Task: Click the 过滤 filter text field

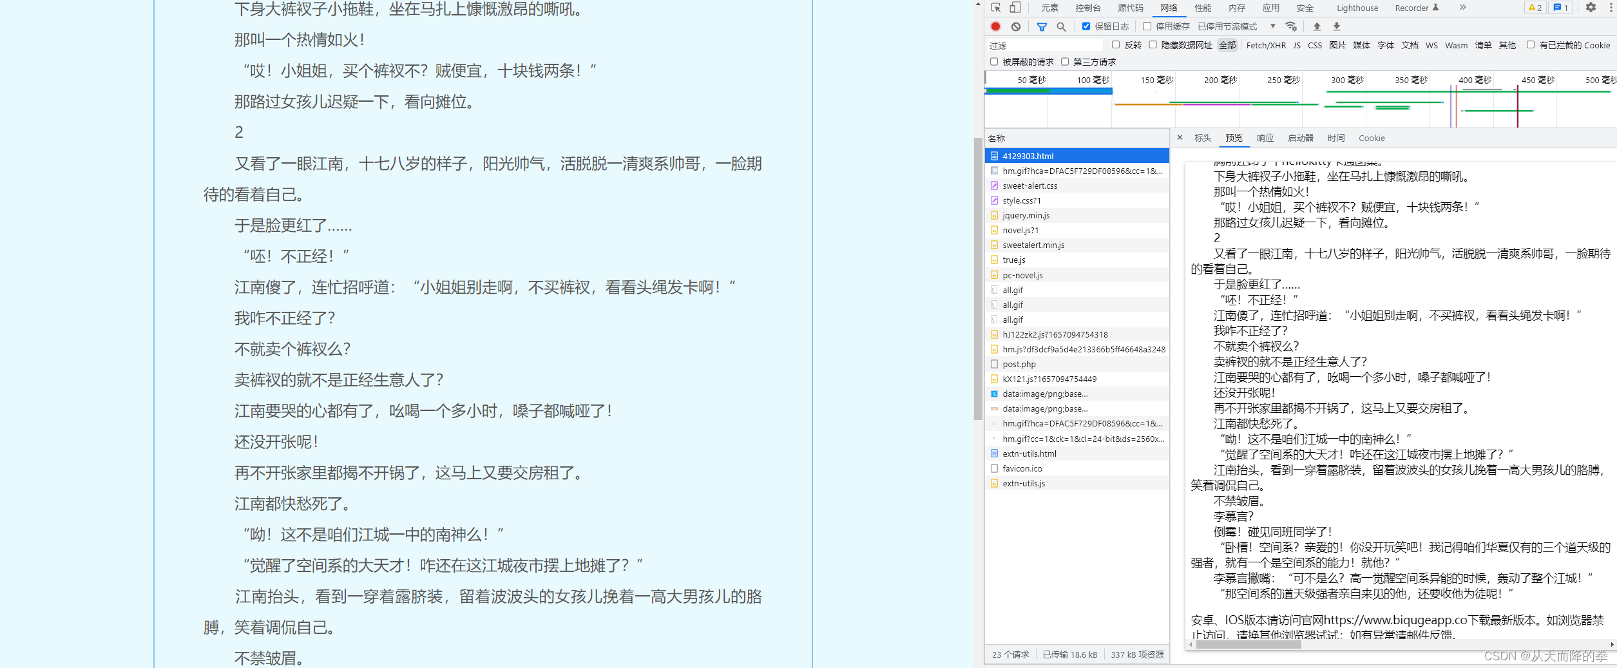Action: (x=1045, y=45)
